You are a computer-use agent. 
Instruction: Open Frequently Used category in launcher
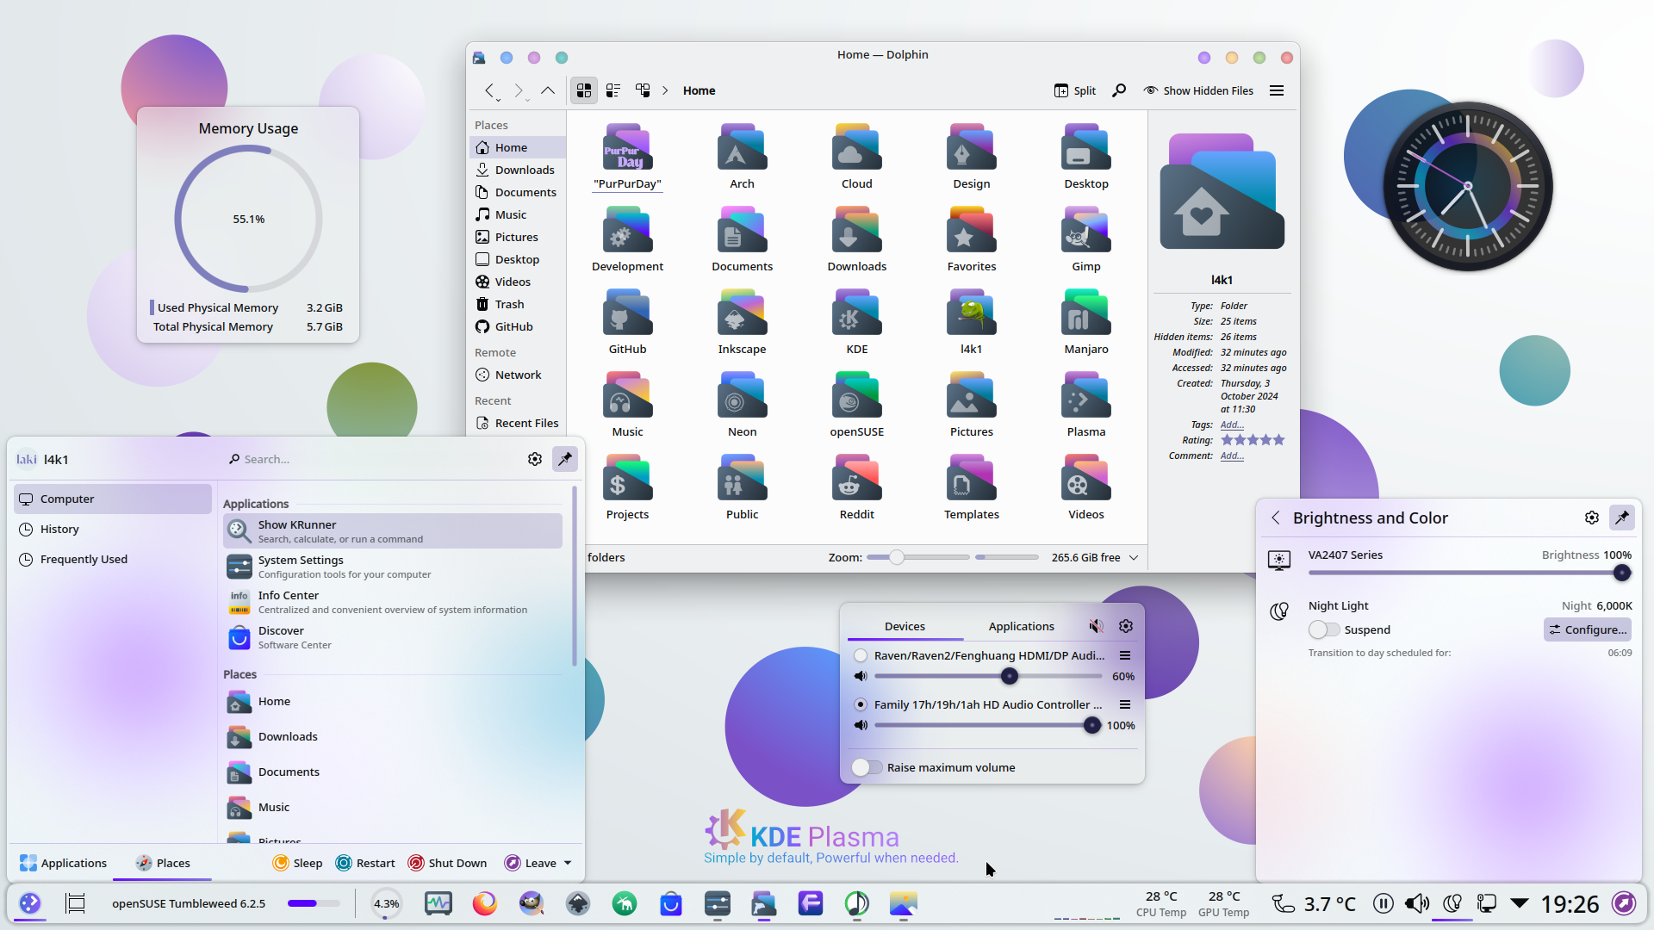pyautogui.click(x=113, y=559)
